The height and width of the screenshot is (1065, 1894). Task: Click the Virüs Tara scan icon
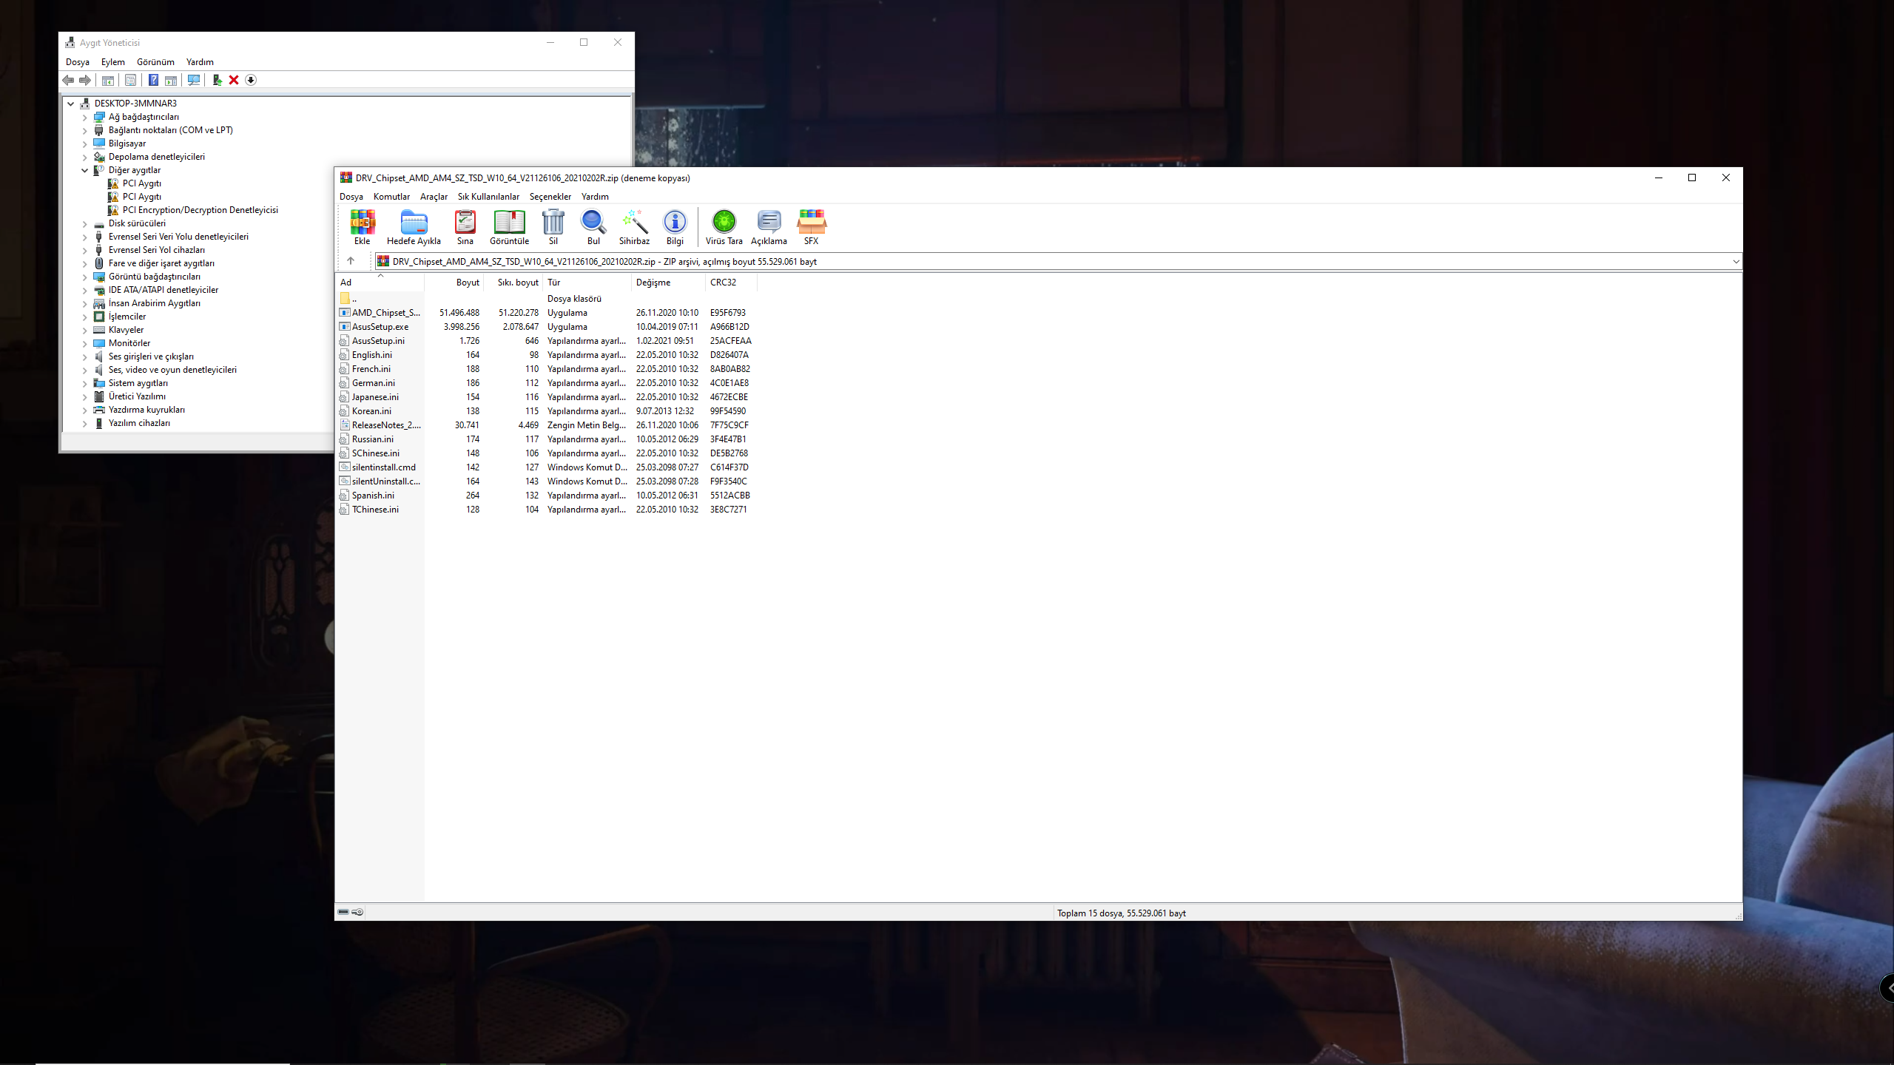click(x=724, y=226)
